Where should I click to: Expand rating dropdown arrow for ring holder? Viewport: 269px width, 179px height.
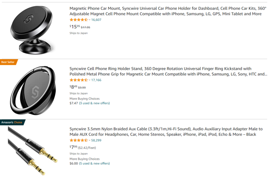point(90,80)
